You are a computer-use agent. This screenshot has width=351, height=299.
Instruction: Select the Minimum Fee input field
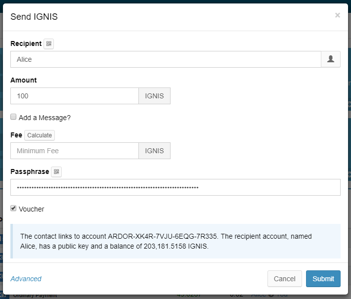tap(74, 151)
